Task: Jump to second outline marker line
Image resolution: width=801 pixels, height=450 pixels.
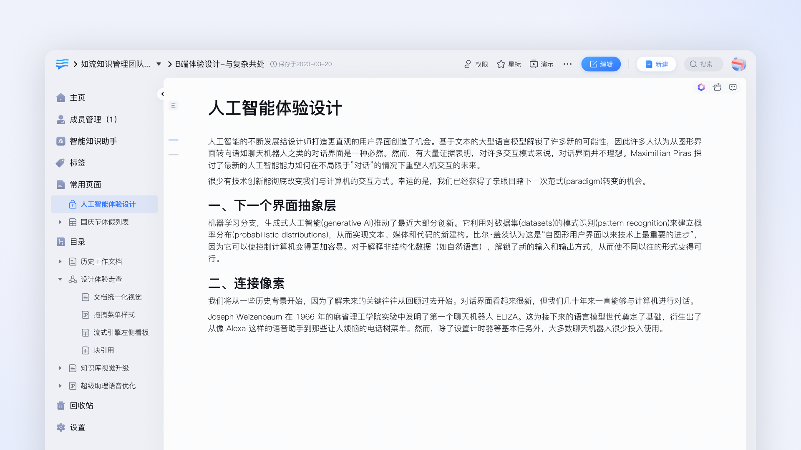Action: (x=173, y=155)
